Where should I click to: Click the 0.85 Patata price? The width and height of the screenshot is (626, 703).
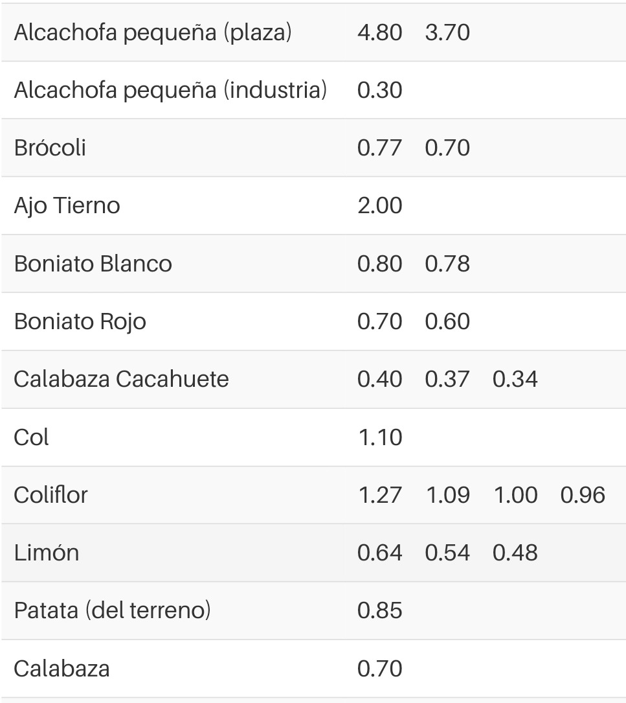pyautogui.click(x=379, y=610)
